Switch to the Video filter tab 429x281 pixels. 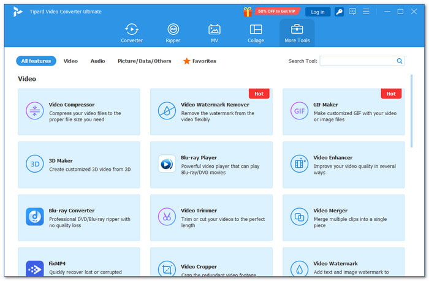[x=70, y=61]
